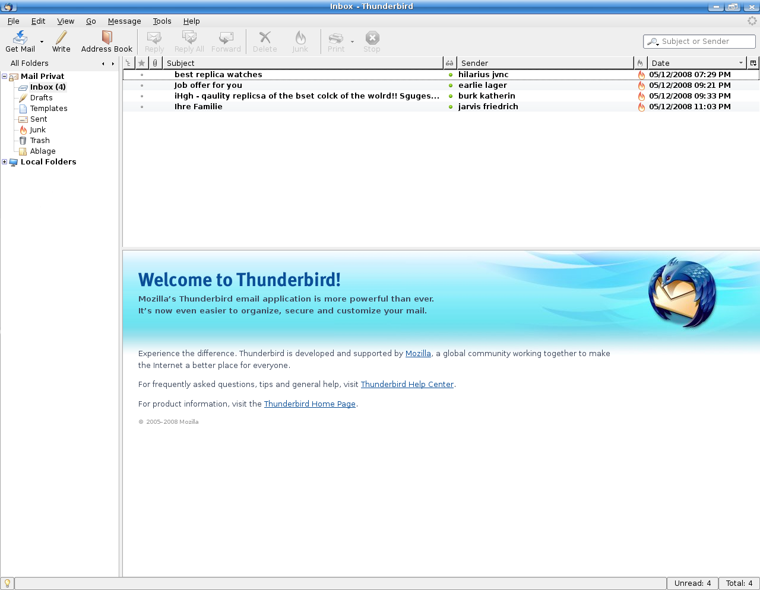Toggle read status of jarvis friedrich message

coord(451,107)
